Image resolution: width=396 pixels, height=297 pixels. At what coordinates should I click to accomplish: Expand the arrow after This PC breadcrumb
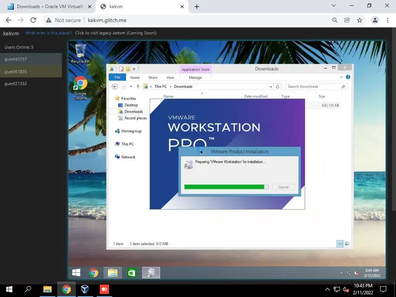[171, 87]
